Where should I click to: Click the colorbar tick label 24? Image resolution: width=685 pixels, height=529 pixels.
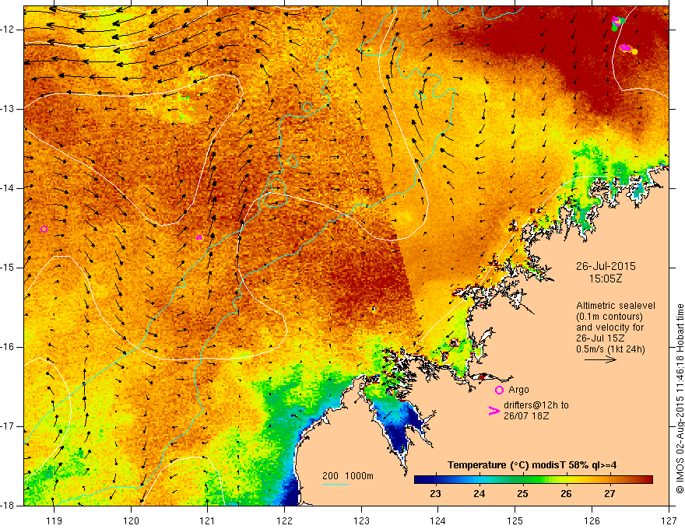coord(479,494)
